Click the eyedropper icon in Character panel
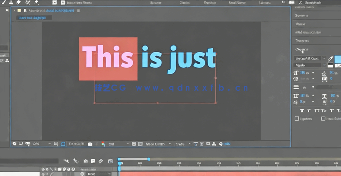Screen dimensions: 341x176 coord(330,59)
